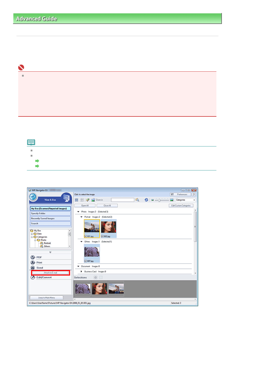Click the large thumbnail size icon

click(x=172, y=200)
